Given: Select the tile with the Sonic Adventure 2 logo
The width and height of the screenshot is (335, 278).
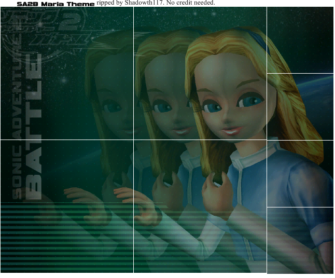Looking at the screenshot, I should pyautogui.click(x=67, y=73).
